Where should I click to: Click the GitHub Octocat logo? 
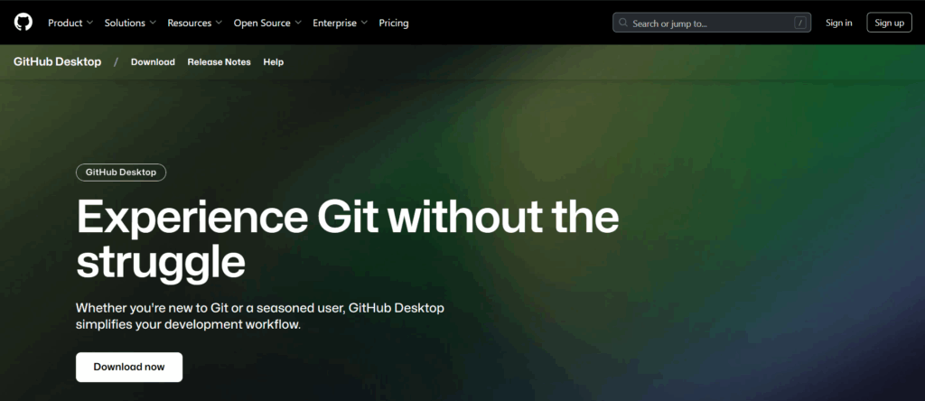click(x=23, y=23)
